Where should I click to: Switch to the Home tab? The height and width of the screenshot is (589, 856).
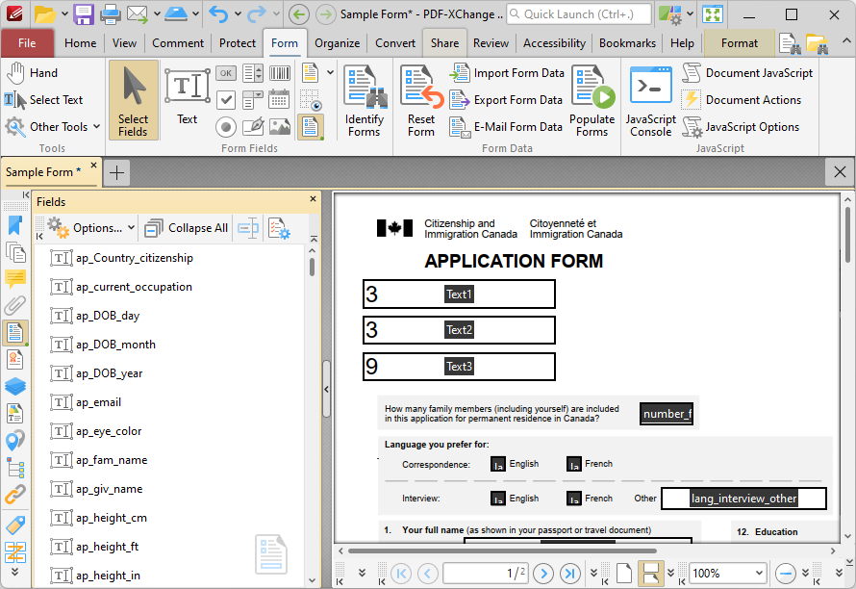tap(80, 43)
